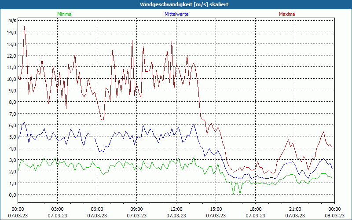Click the 09:00 time marker
The height and width of the screenshot is (220, 352).
tap(136, 209)
